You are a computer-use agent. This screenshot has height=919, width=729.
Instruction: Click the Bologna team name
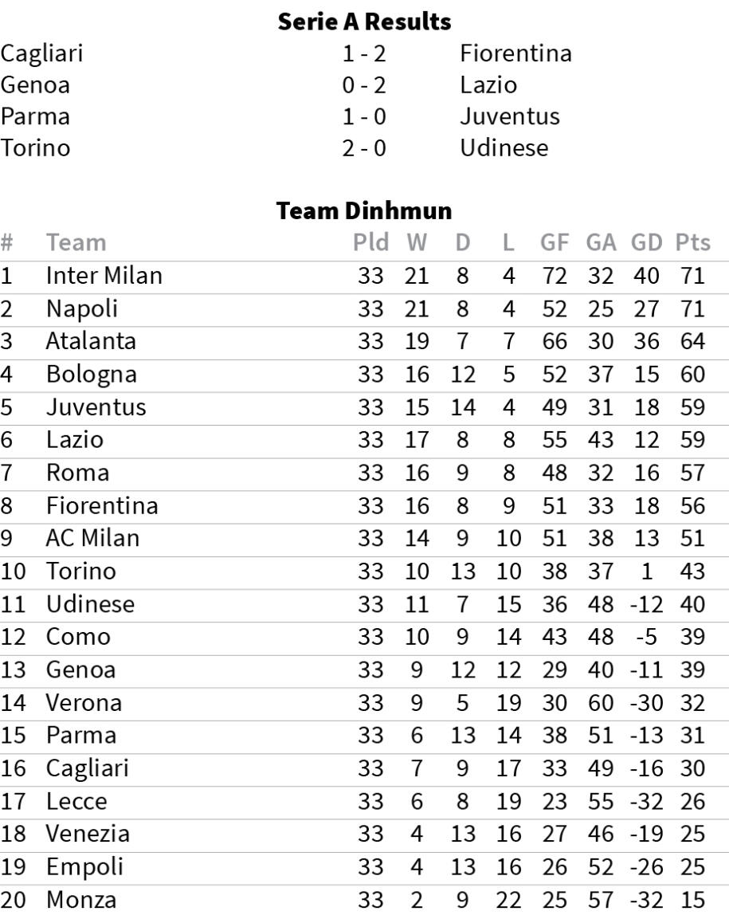tap(92, 375)
